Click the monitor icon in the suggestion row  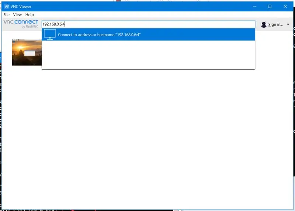click(50, 34)
